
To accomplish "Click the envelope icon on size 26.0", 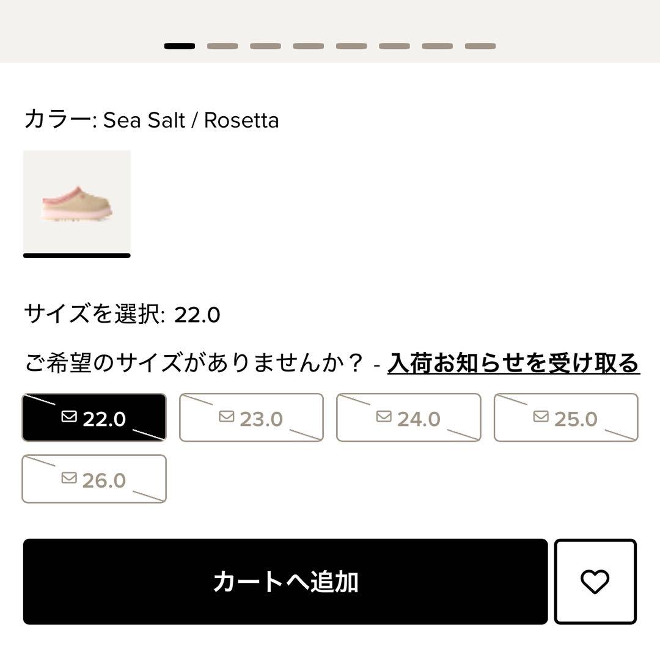I will click(69, 479).
